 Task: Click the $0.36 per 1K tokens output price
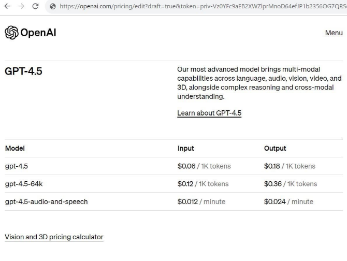pyautogui.click(x=290, y=184)
